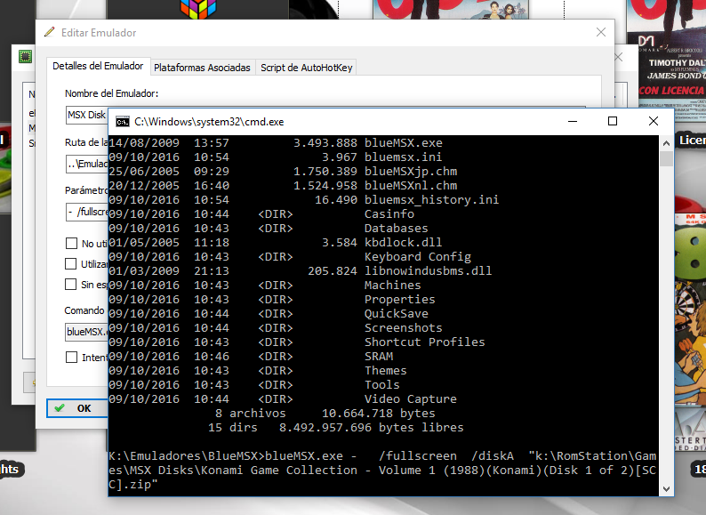
Task: Click the Screenshots directory entry
Action: point(403,327)
